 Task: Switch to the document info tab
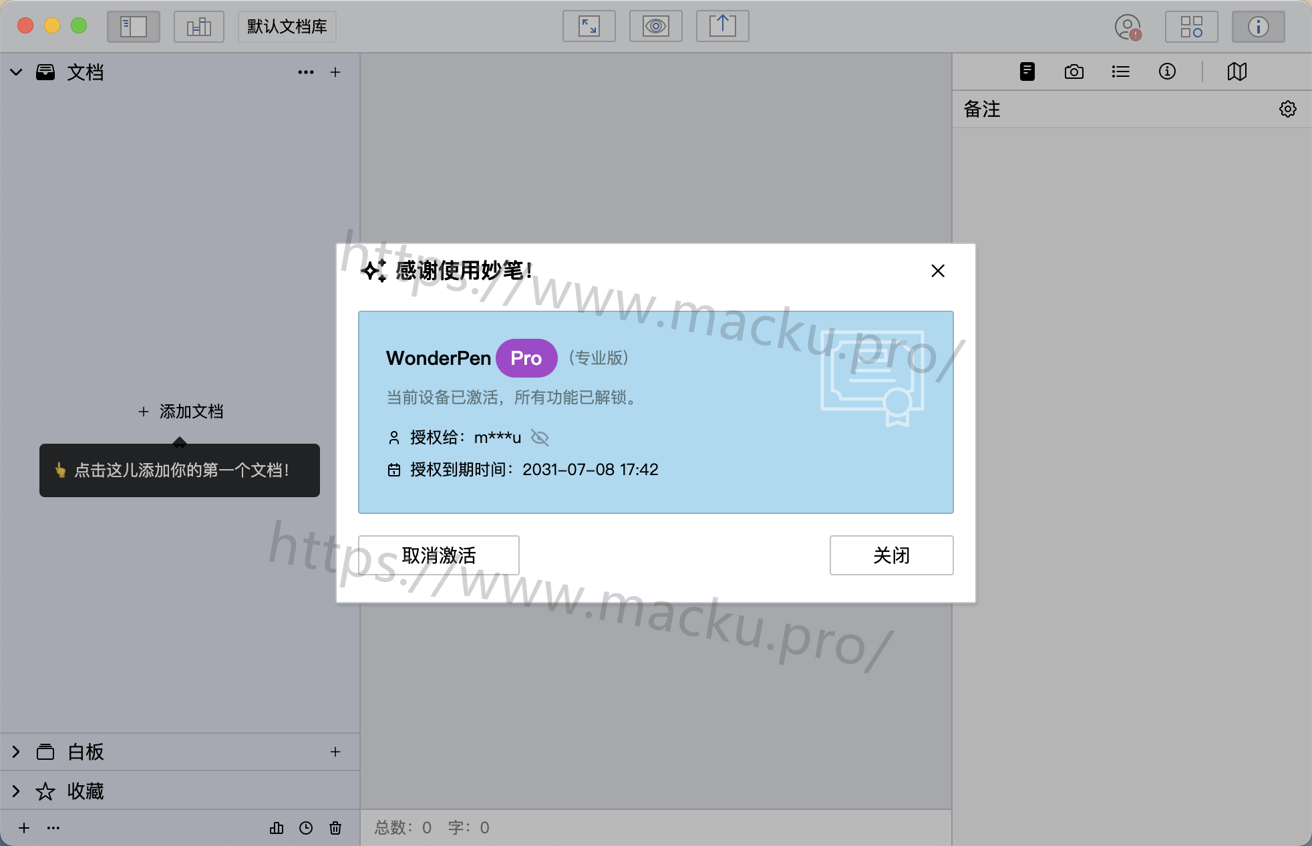1167,72
